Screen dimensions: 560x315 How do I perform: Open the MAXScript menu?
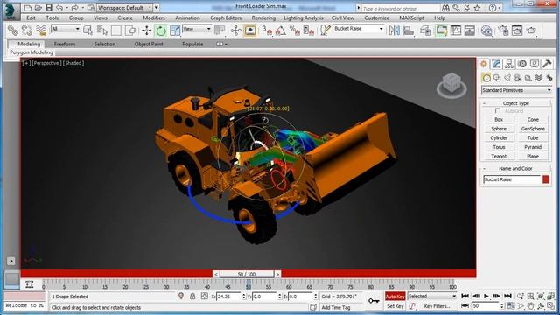click(411, 17)
